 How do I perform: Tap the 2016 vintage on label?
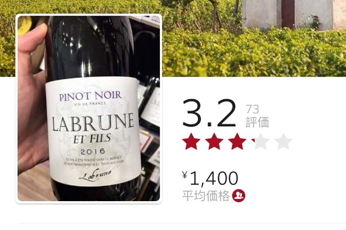coord(93,151)
